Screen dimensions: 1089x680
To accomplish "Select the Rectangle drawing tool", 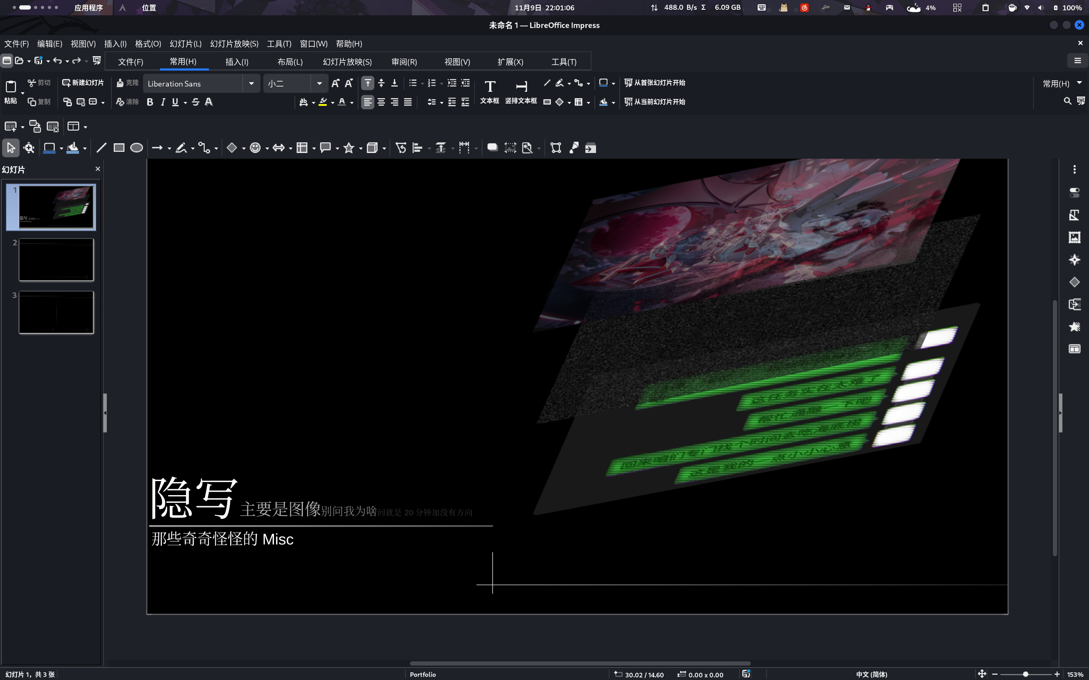I will point(119,148).
